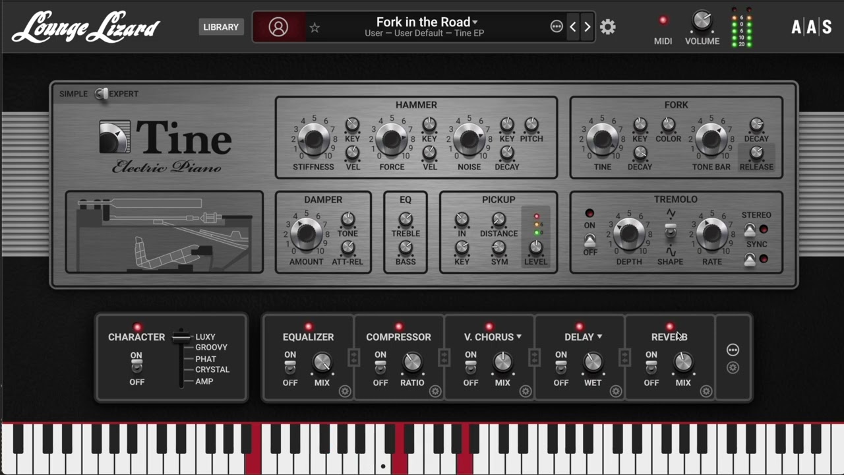Click the Lounge Lizard logo

(x=86, y=27)
